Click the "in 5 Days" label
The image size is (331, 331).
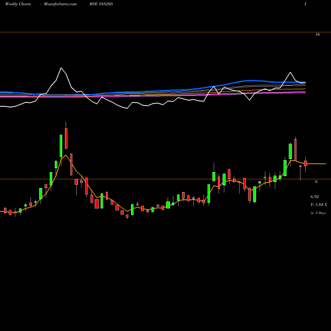(x=318, y=213)
